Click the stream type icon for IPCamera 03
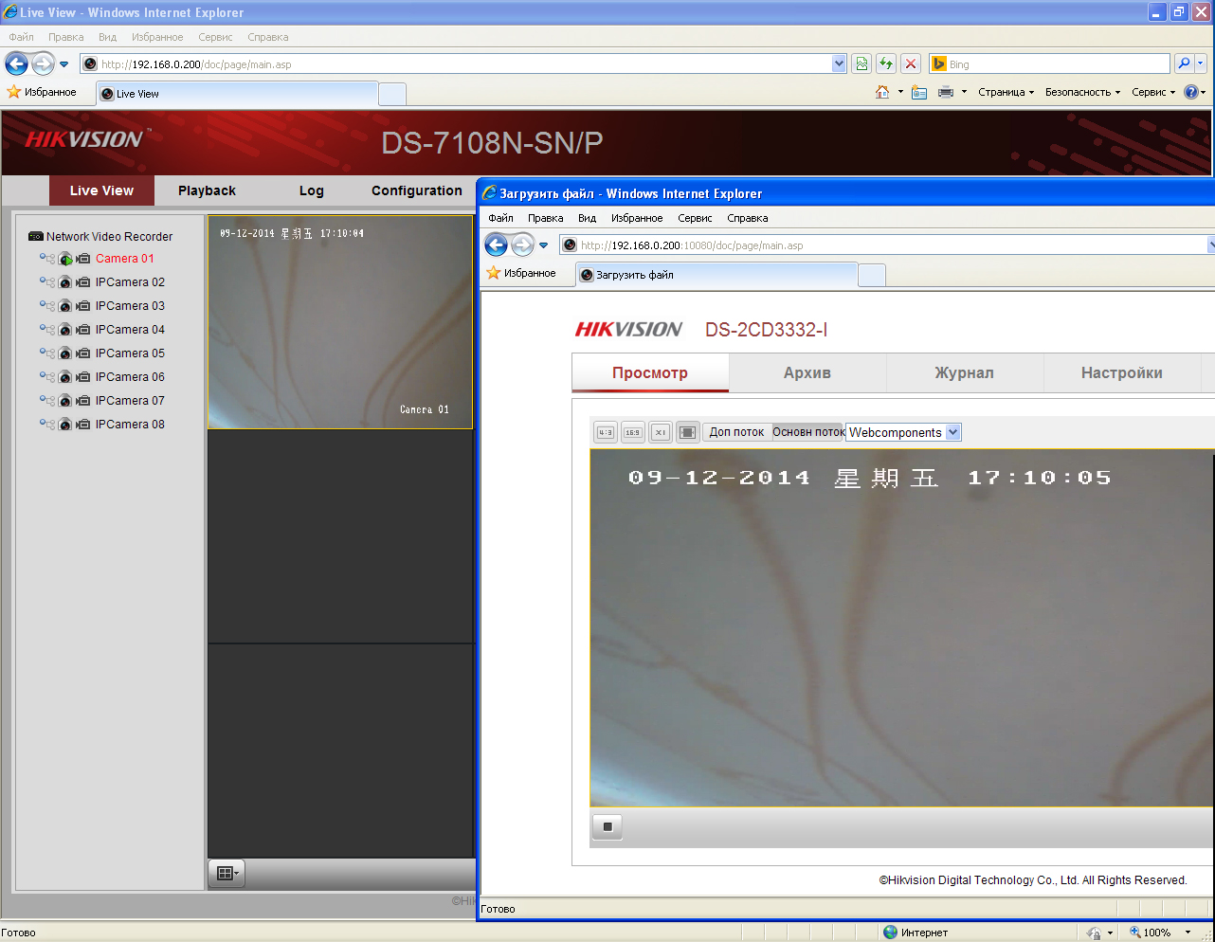 pos(47,305)
